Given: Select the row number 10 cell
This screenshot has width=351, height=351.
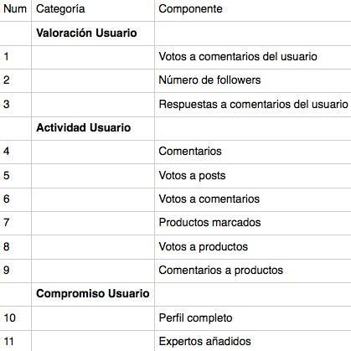Looking at the screenshot, I should [15, 318].
